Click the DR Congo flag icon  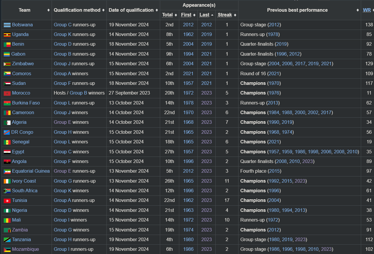(7, 132)
